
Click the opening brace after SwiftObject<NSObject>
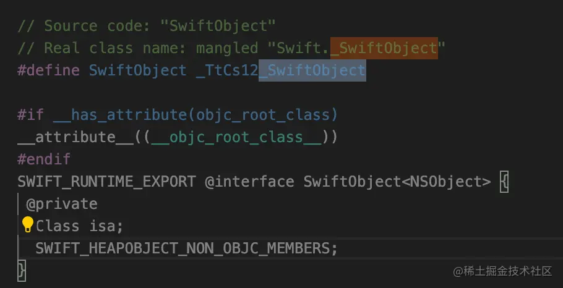(504, 182)
